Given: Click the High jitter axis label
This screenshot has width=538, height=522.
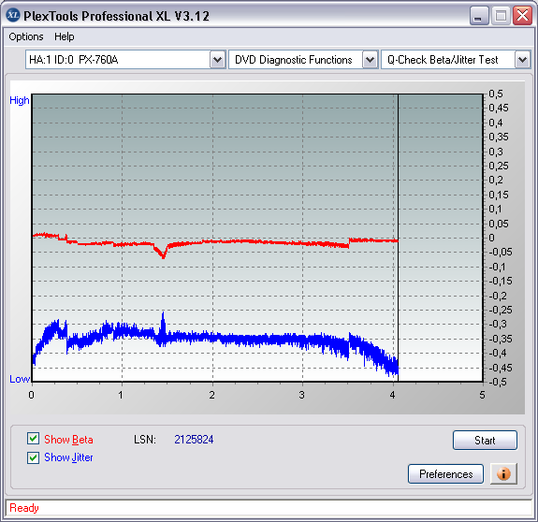Looking at the screenshot, I should [x=20, y=100].
